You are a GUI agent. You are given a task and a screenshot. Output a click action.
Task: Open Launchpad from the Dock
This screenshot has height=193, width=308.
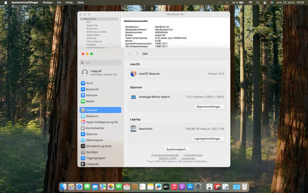(71, 187)
